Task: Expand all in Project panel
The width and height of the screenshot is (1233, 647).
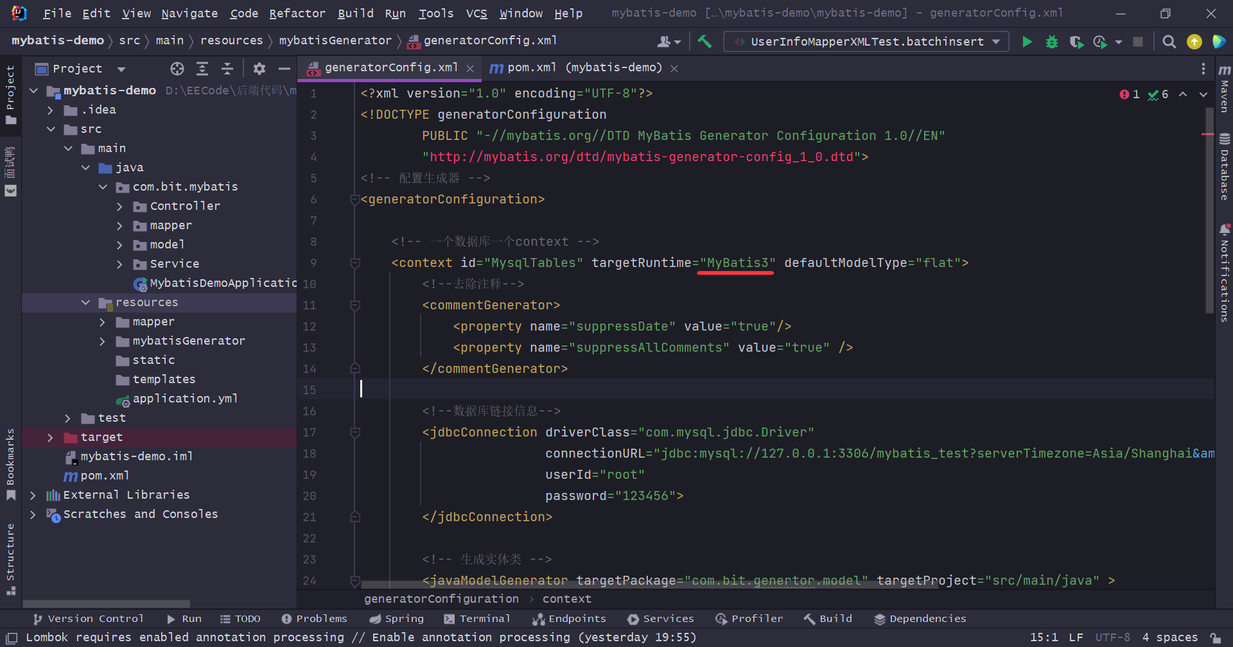Action: 202,69
